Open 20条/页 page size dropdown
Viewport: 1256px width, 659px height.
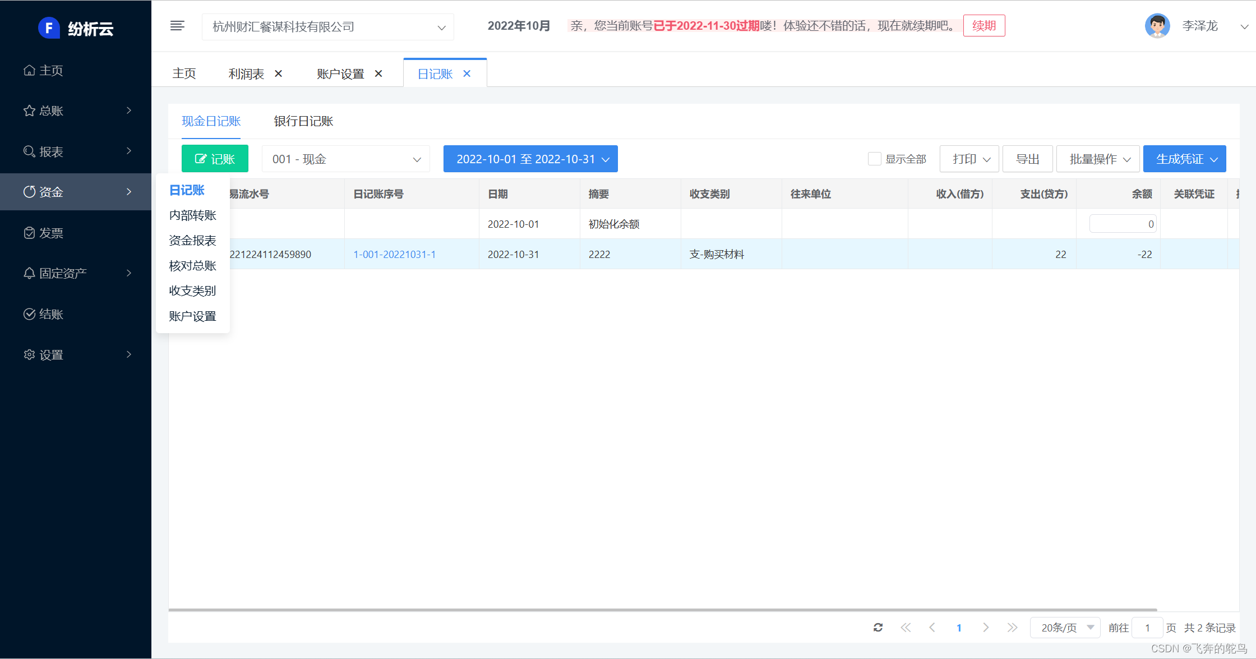[1065, 628]
